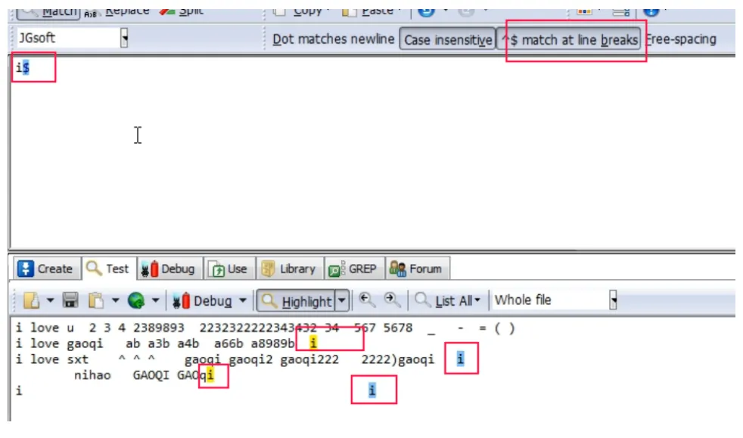Screen dimensions: 743x438
Task: Click the Forum people icon
Action: (397, 269)
